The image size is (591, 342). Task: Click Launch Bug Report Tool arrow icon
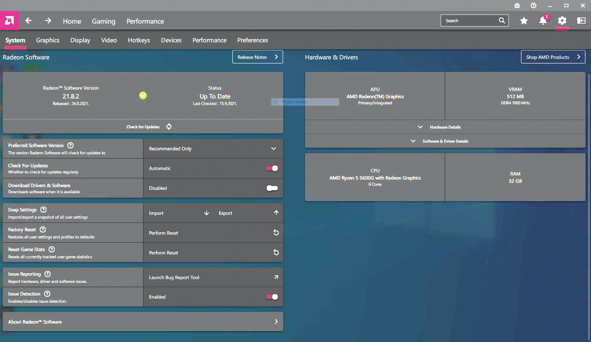coord(276,277)
